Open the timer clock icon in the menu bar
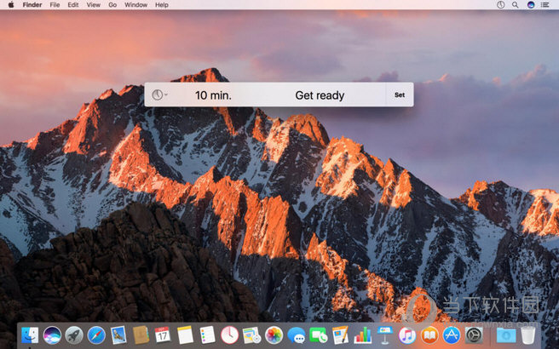This screenshot has height=349, width=559. pos(500,4)
